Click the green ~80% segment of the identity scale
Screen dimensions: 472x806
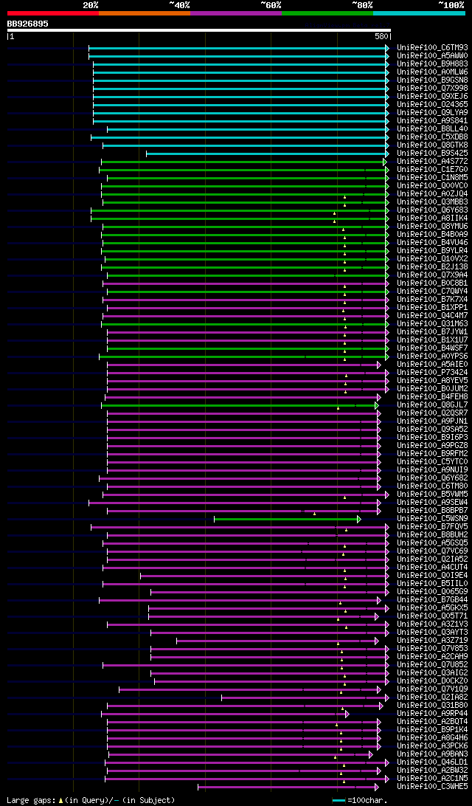[x=327, y=13]
